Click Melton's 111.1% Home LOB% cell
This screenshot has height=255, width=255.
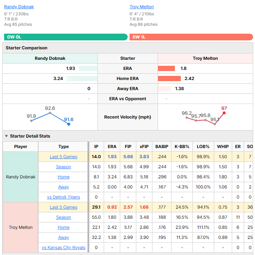(x=203, y=227)
